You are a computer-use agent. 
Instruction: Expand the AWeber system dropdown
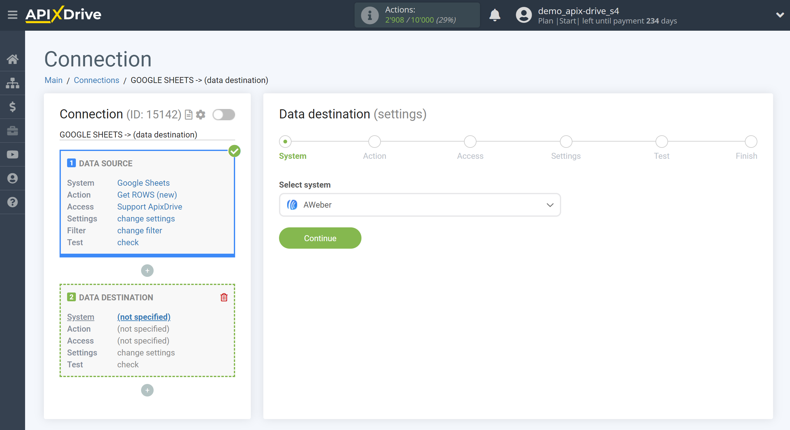[x=550, y=205]
